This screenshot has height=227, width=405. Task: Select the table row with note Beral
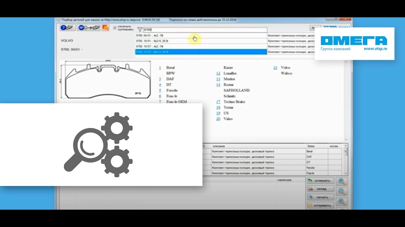(x=272, y=151)
